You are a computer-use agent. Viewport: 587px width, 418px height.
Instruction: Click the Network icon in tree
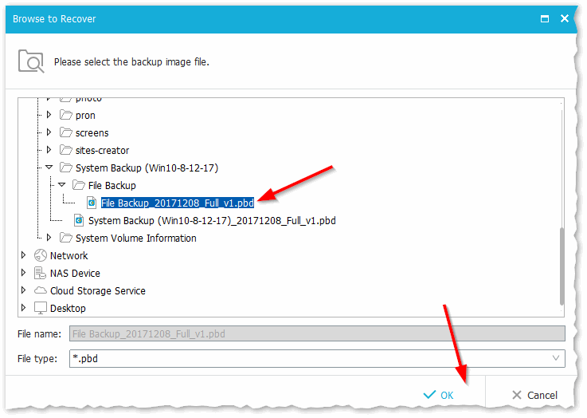pos(40,256)
